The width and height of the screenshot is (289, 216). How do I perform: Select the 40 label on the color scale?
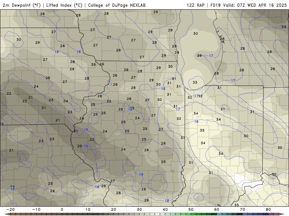click(165, 210)
